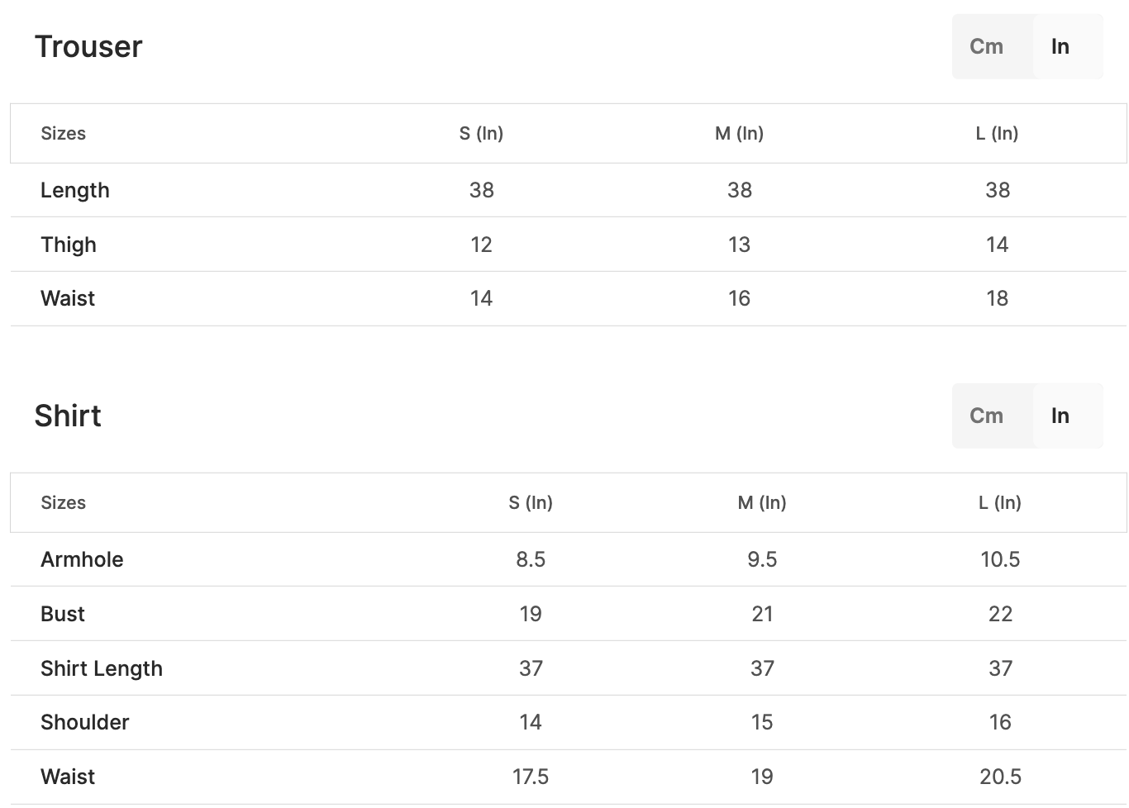This screenshot has height=808, width=1129.
Task: Select the Shoulder row label
Action: (85, 723)
